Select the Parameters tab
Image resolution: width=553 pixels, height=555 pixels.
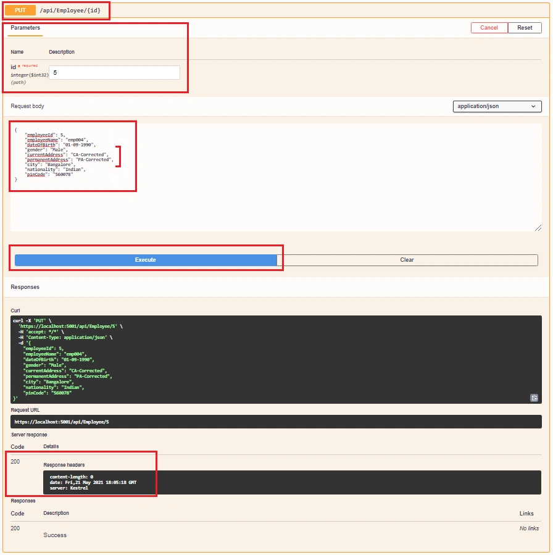pos(25,28)
